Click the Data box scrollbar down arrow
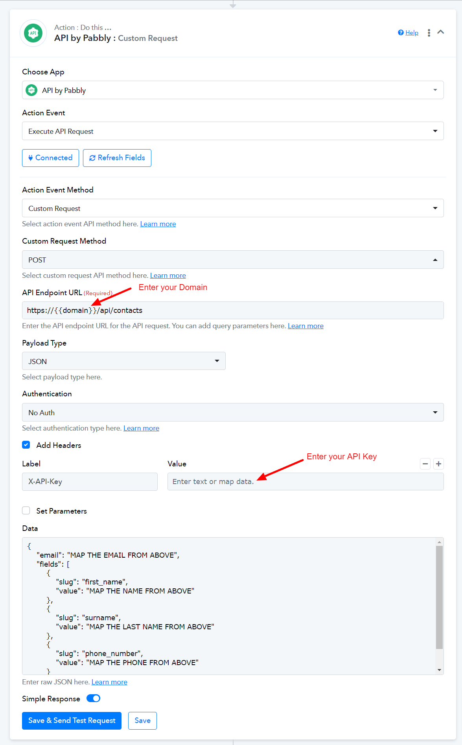Image resolution: width=462 pixels, height=745 pixels. click(439, 670)
